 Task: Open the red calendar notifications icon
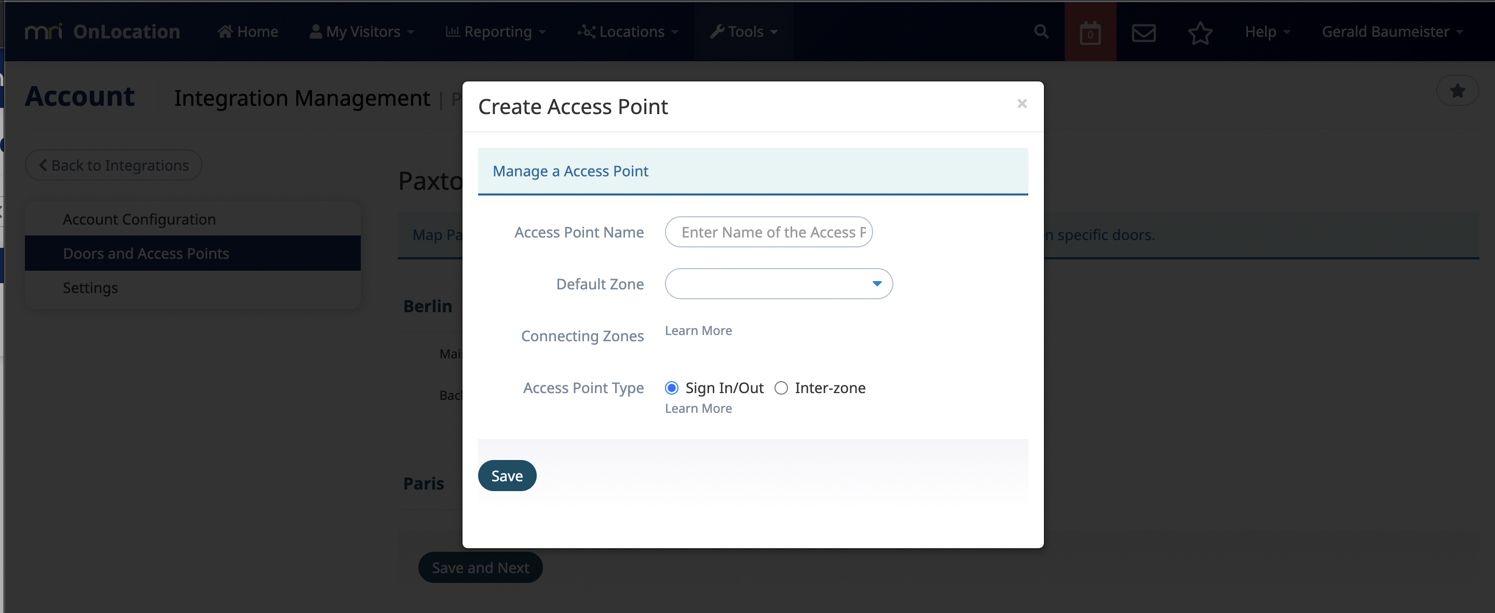click(1090, 32)
